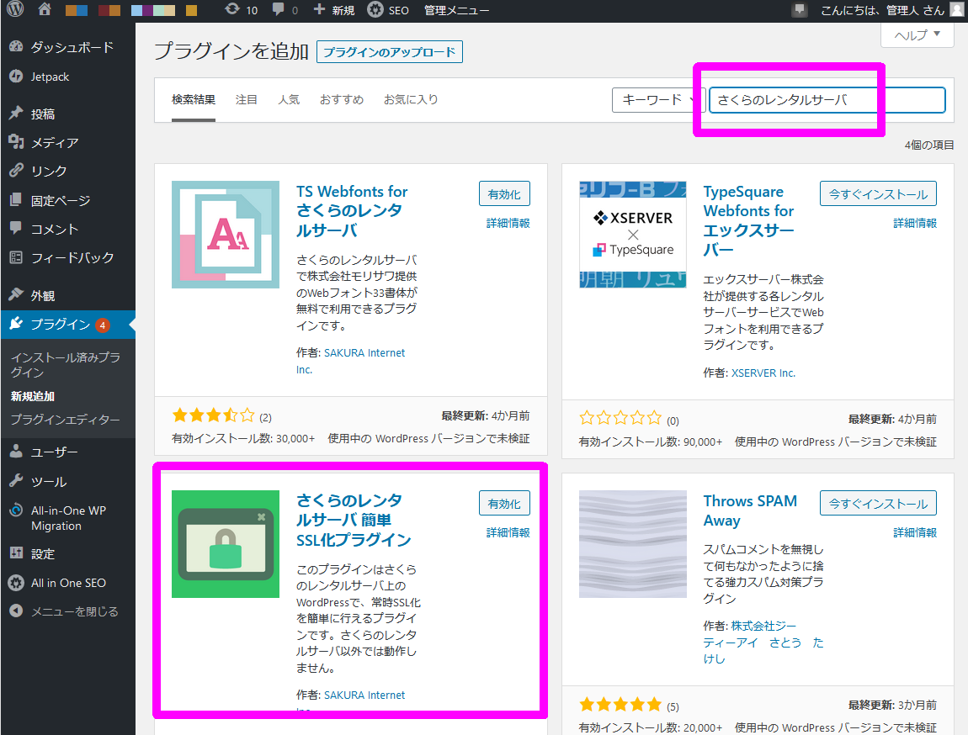The width and height of the screenshot is (968, 735).
Task: Open 投稿 posts menu
Action: (x=68, y=114)
